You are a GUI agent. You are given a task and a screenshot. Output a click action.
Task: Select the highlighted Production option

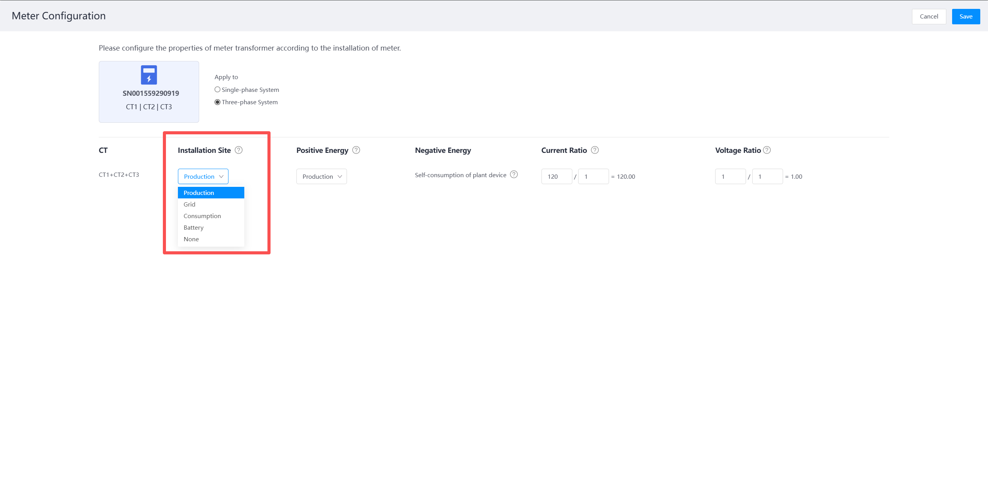[x=211, y=193]
